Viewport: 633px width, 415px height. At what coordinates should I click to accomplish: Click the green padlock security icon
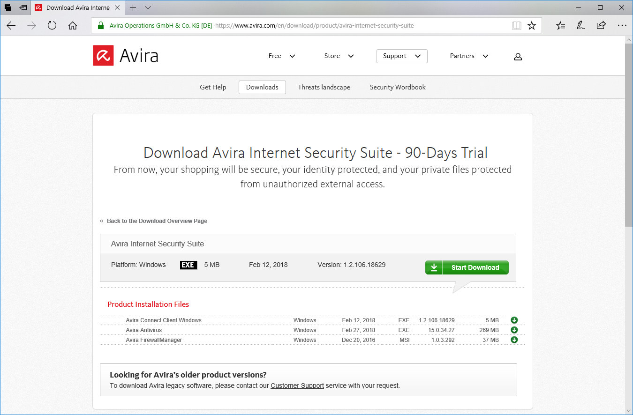pyautogui.click(x=100, y=26)
